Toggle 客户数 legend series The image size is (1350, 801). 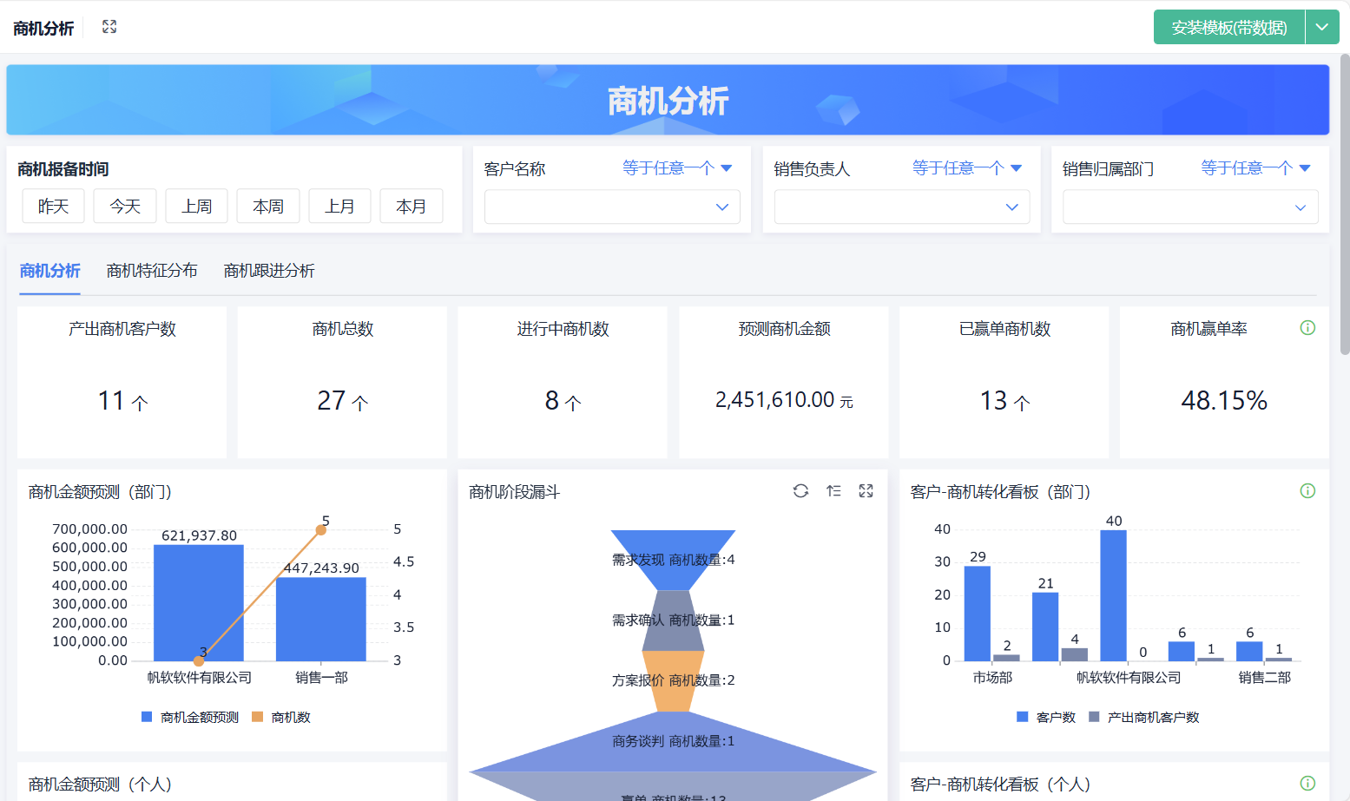tap(1046, 717)
